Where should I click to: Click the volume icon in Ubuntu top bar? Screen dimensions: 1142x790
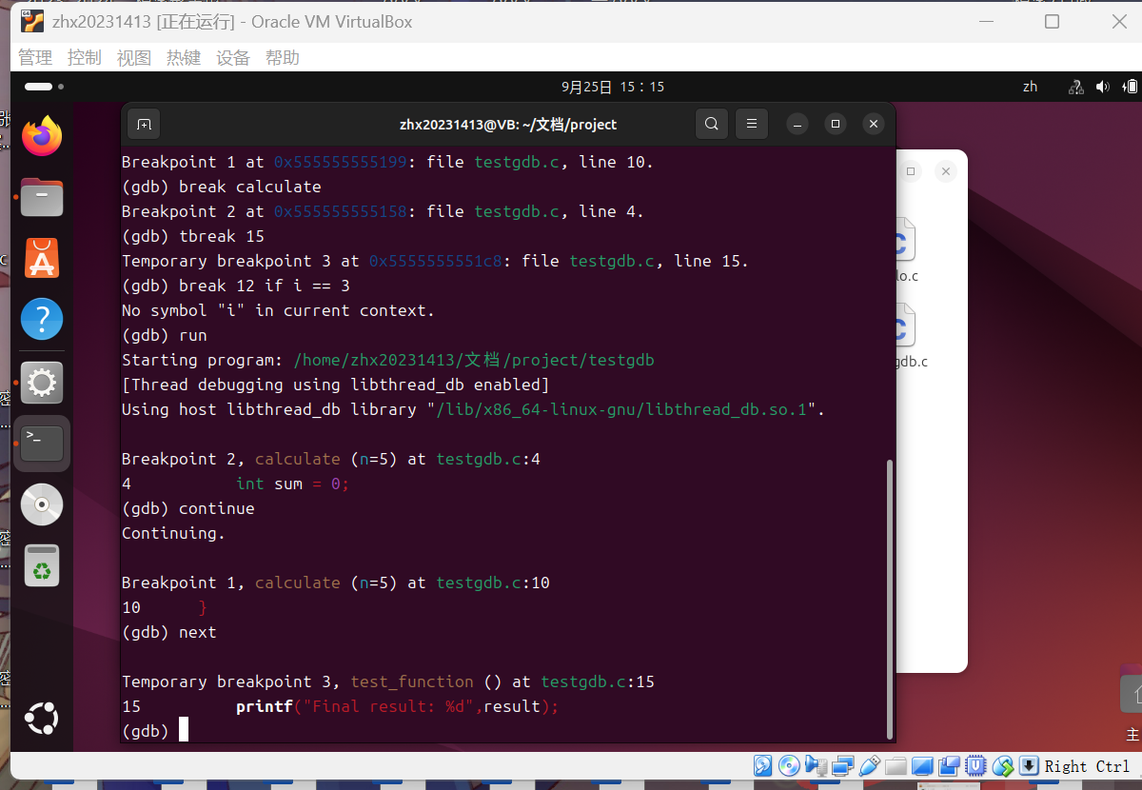[x=1103, y=87]
